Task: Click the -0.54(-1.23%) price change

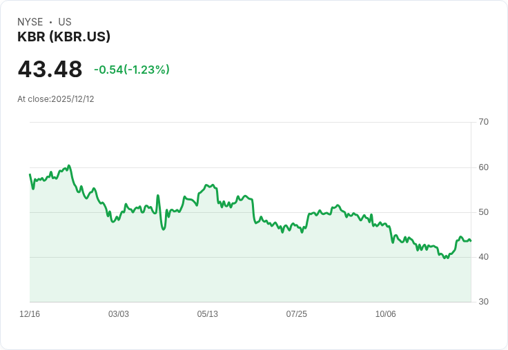Action: coord(131,70)
